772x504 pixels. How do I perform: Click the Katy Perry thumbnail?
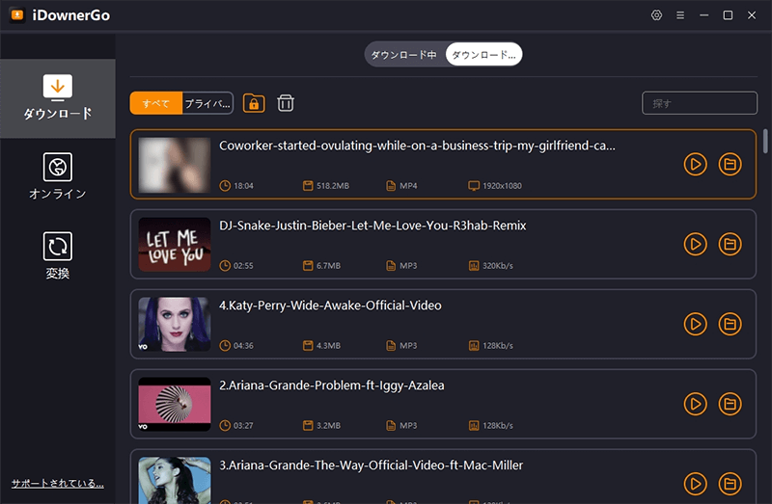[175, 324]
